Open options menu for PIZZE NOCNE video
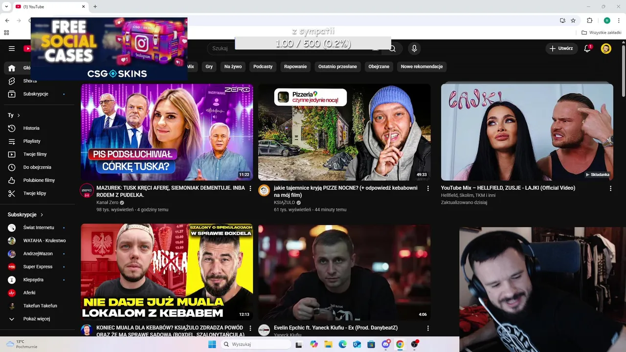 [x=428, y=188]
